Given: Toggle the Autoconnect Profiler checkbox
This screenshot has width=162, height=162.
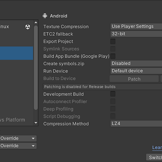Looking at the screenshot, I should point(113,101).
